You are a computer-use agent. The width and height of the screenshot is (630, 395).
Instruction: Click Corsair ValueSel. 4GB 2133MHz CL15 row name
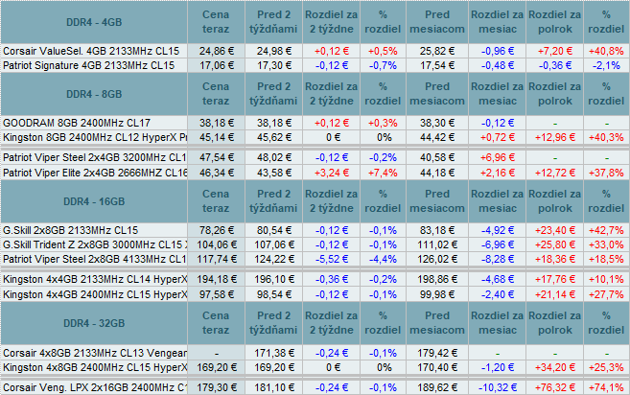pos(91,51)
